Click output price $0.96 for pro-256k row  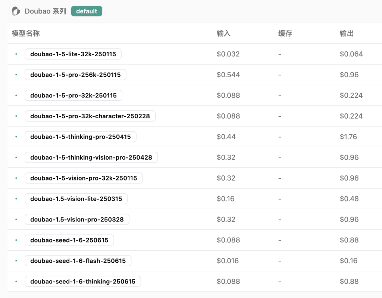point(349,75)
